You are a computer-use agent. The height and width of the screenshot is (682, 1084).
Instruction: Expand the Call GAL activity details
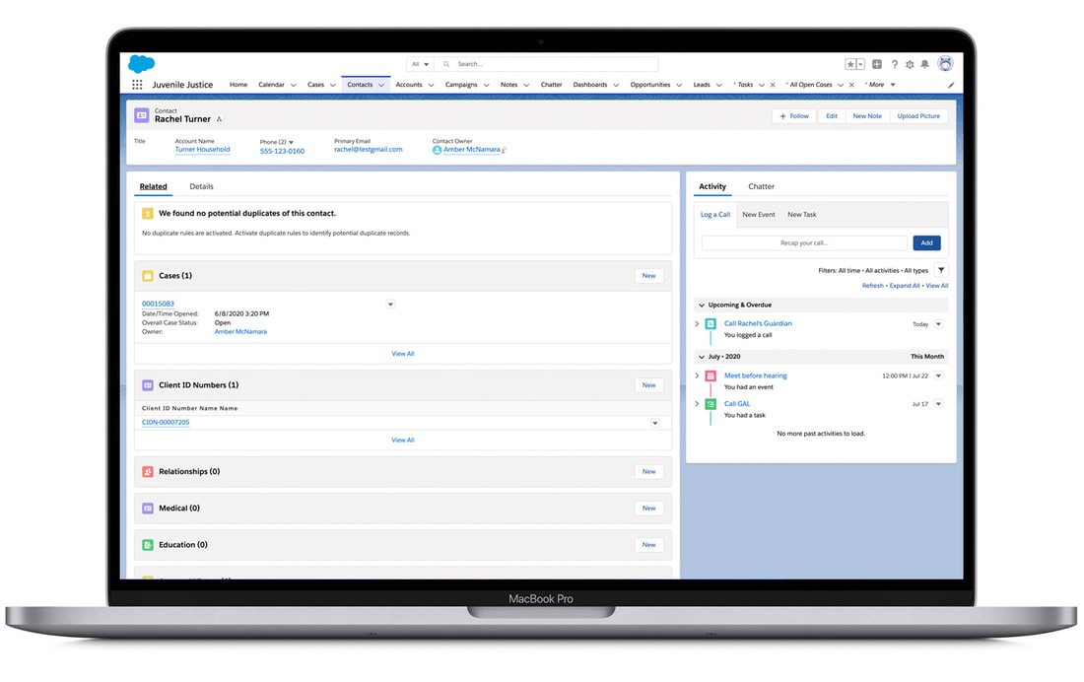(x=697, y=404)
